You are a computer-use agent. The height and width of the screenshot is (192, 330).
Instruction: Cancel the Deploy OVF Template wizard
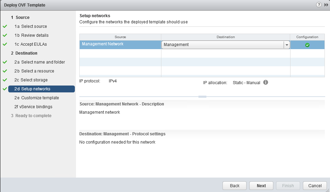click(x=315, y=185)
